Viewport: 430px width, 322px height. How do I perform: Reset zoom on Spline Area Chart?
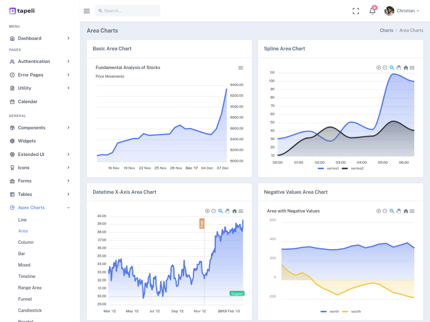(x=406, y=68)
